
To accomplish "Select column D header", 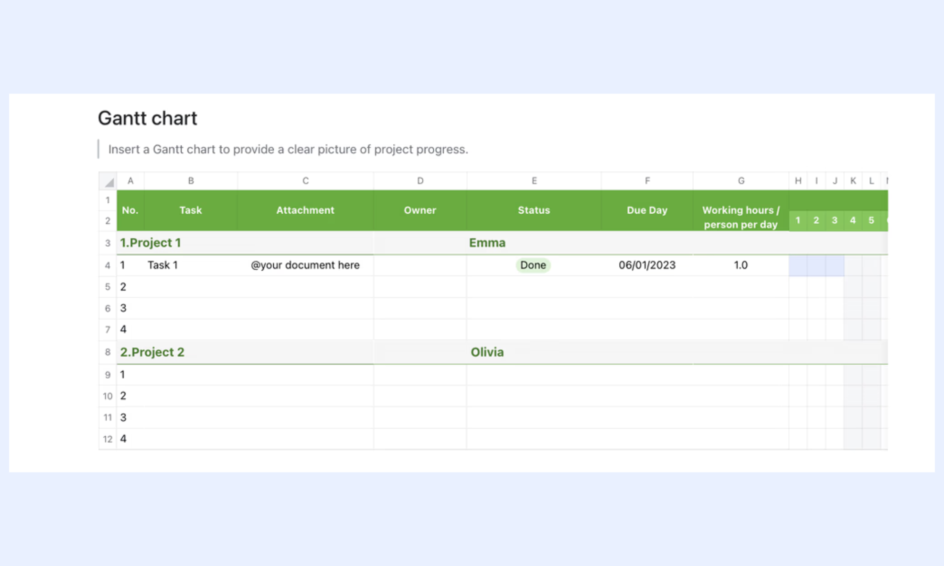I will coord(420,181).
